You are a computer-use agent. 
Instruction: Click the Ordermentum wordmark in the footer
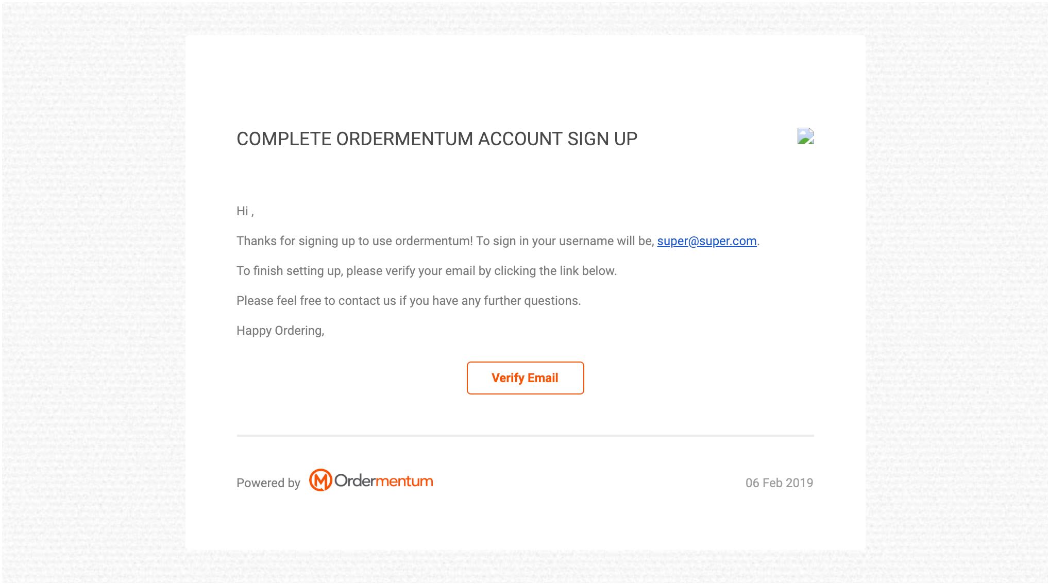(383, 481)
